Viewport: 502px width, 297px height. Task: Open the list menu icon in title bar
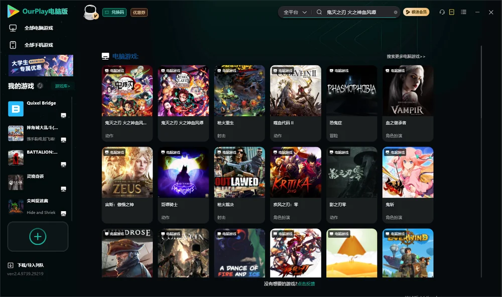pos(463,12)
